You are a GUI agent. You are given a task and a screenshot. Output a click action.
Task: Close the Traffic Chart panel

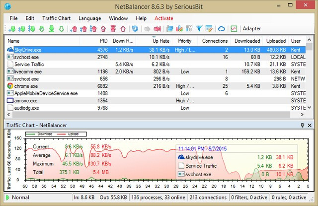(x=310, y=126)
